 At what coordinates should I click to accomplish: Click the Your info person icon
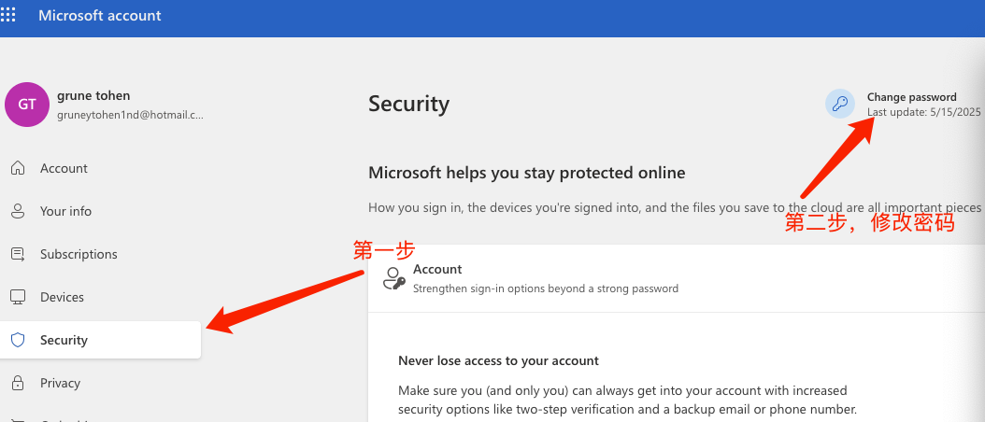17,211
